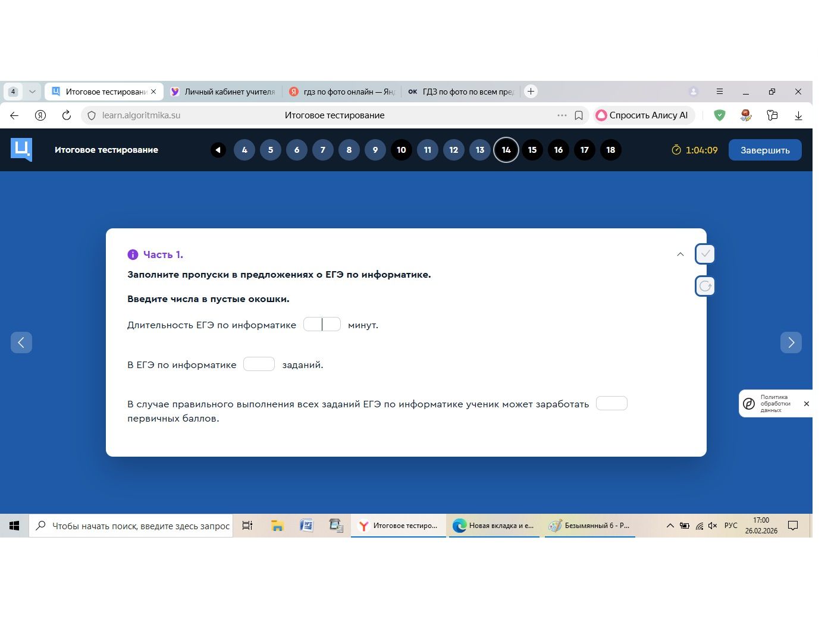Select current question 14 circle
This screenshot has width=828, height=619.
click(x=506, y=150)
